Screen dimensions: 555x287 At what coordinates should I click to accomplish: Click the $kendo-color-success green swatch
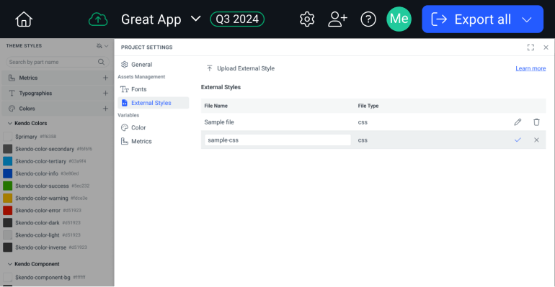[7, 186]
